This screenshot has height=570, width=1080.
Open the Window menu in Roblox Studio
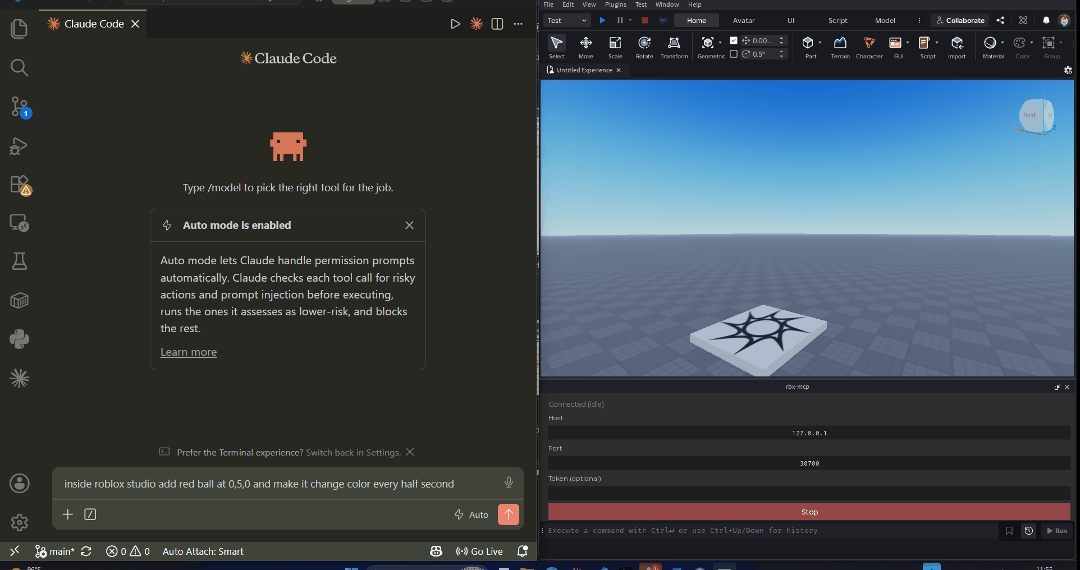[x=667, y=4]
